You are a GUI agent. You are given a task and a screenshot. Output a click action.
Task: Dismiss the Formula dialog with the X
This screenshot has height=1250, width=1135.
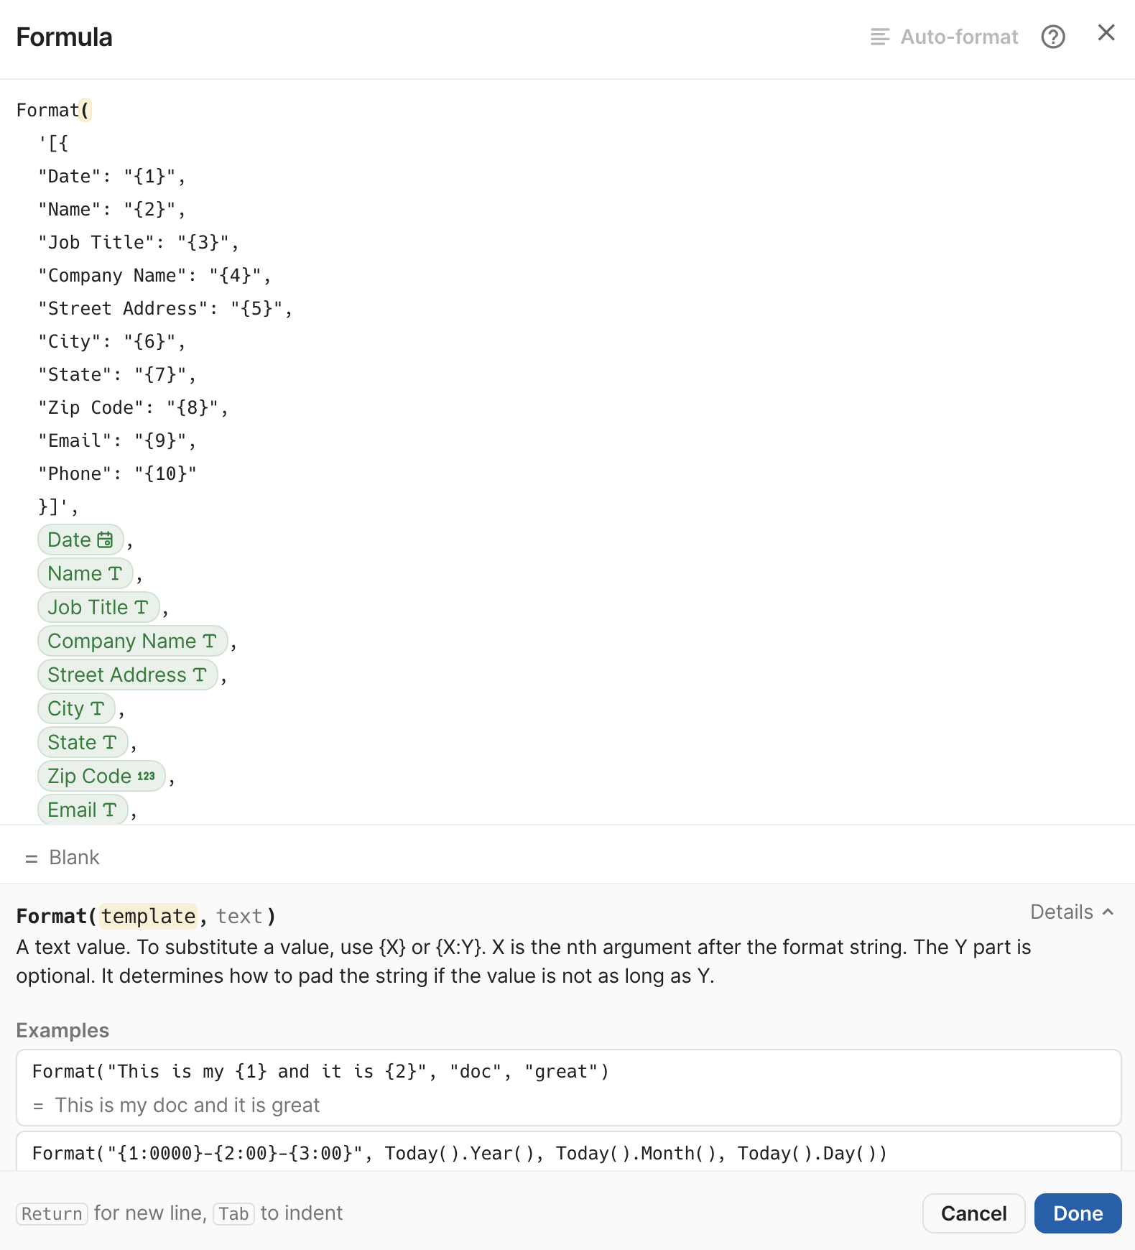(x=1105, y=33)
